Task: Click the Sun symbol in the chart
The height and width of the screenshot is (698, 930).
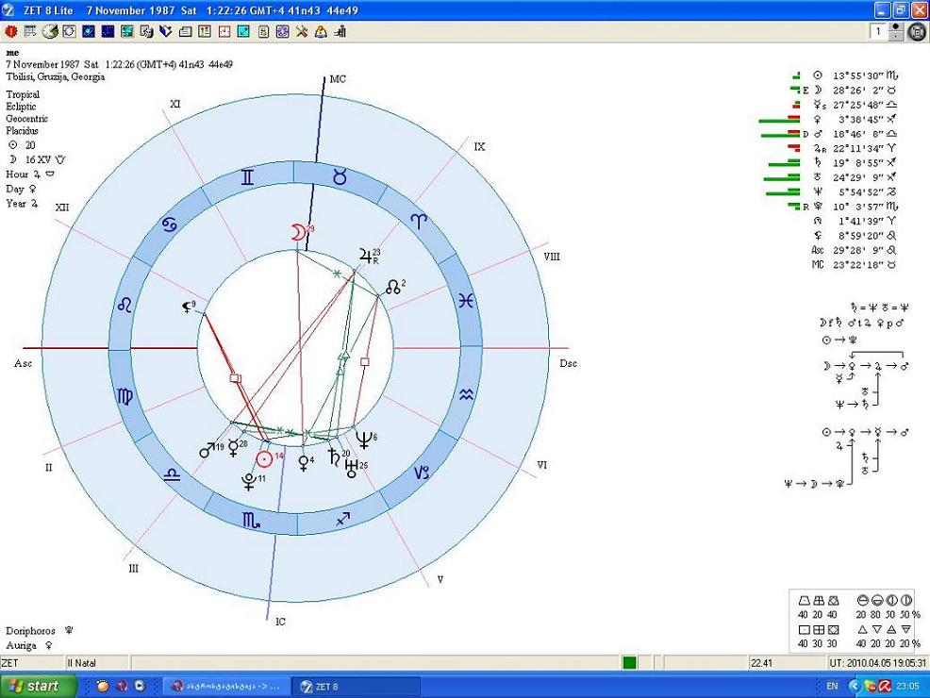Action: click(267, 458)
